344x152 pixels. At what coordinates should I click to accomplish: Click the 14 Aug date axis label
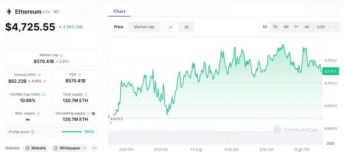[x=196, y=149]
